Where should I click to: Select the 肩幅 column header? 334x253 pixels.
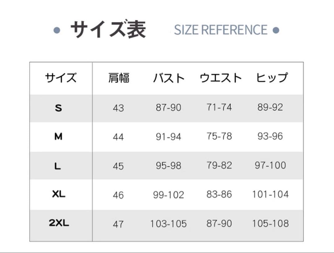click(x=118, y=78)
